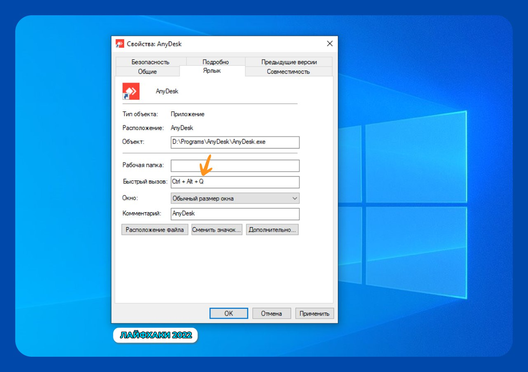Click the Сменить значок button
The height and width of the screenshot is (372, 528).
[217, 229]
